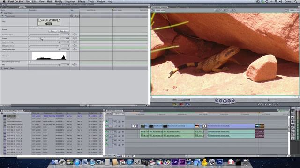Click the Gamma slider handle
Image resolution: width=300 pixels, height=168 pixels.
41,38
